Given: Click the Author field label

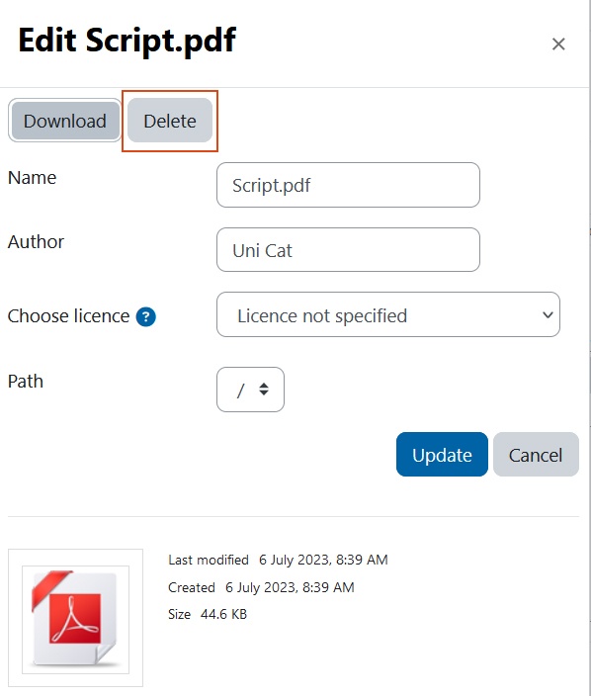Looking at the screenshot, I should click(x=36, y=242).
